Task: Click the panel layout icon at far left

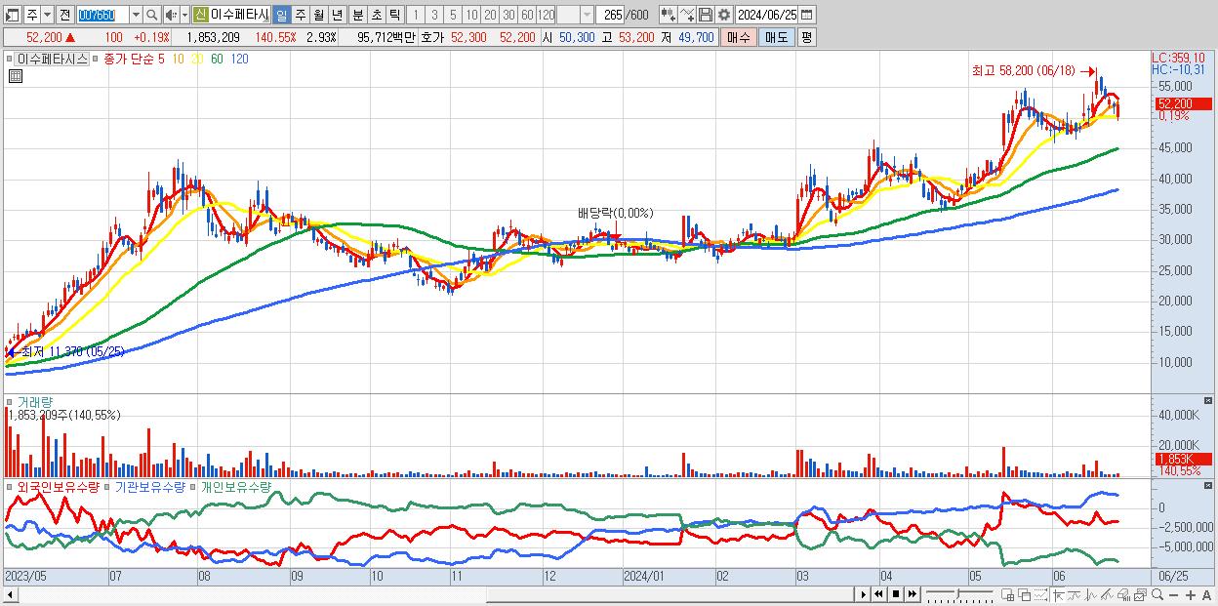Action: [13, 15]
